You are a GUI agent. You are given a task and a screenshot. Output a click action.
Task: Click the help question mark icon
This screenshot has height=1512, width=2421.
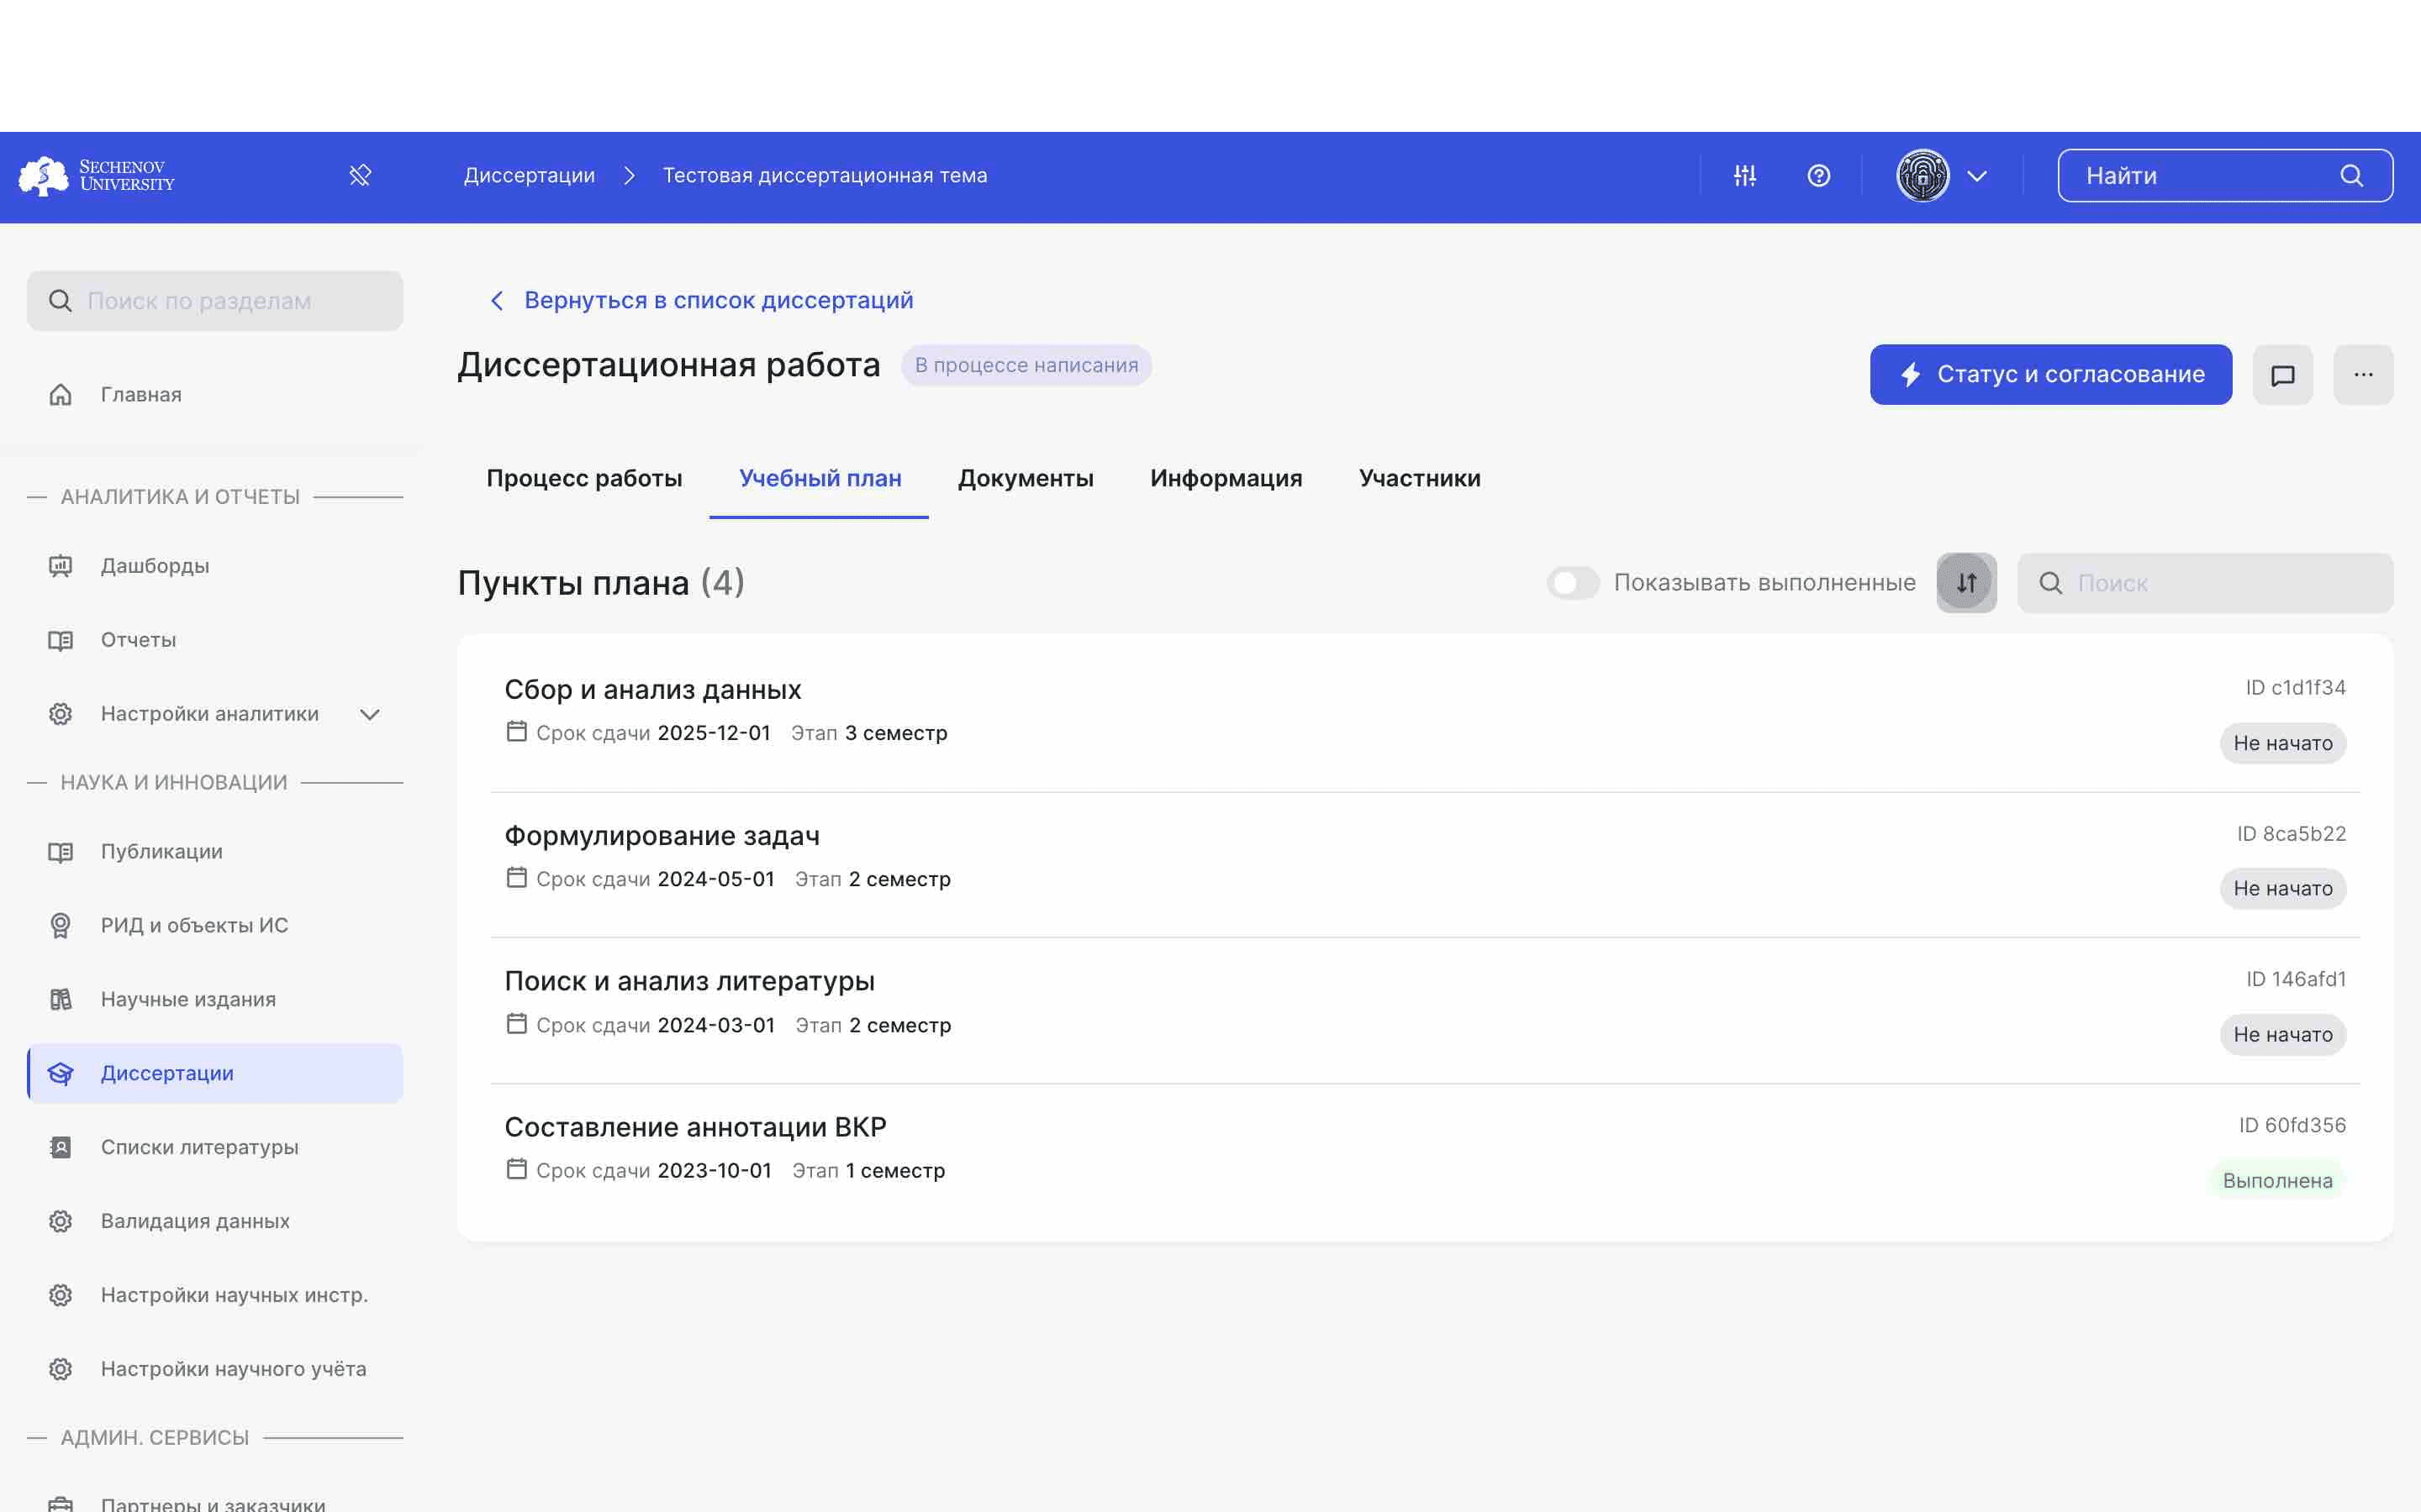(1818, 176)
